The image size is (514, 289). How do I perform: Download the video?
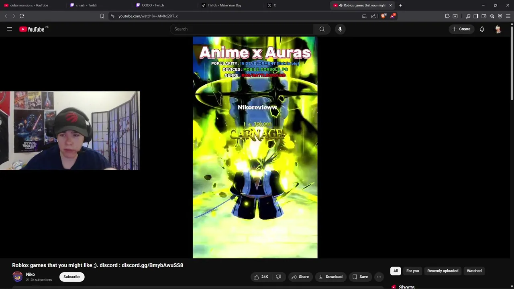(x=330, y=277)
